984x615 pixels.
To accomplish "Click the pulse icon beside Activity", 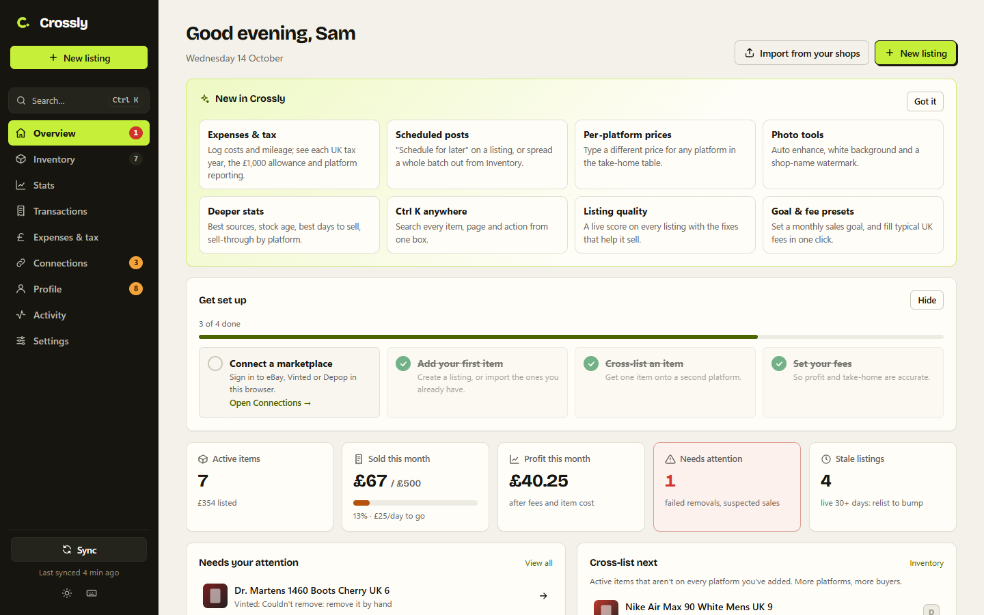I will (x=21, y=315).
